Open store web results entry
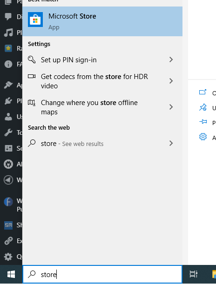This screenshot has height=284, width=216. coord(102,144)
